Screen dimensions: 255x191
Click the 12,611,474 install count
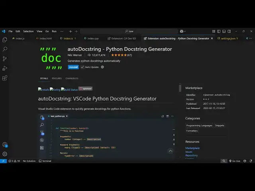tap(96, 55)
